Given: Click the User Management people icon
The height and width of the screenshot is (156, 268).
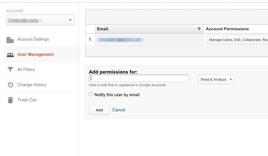Looking at the screenshot, I should (10, 55).
